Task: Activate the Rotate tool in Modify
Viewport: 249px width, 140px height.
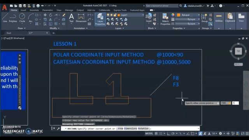Action: [51, 15]
